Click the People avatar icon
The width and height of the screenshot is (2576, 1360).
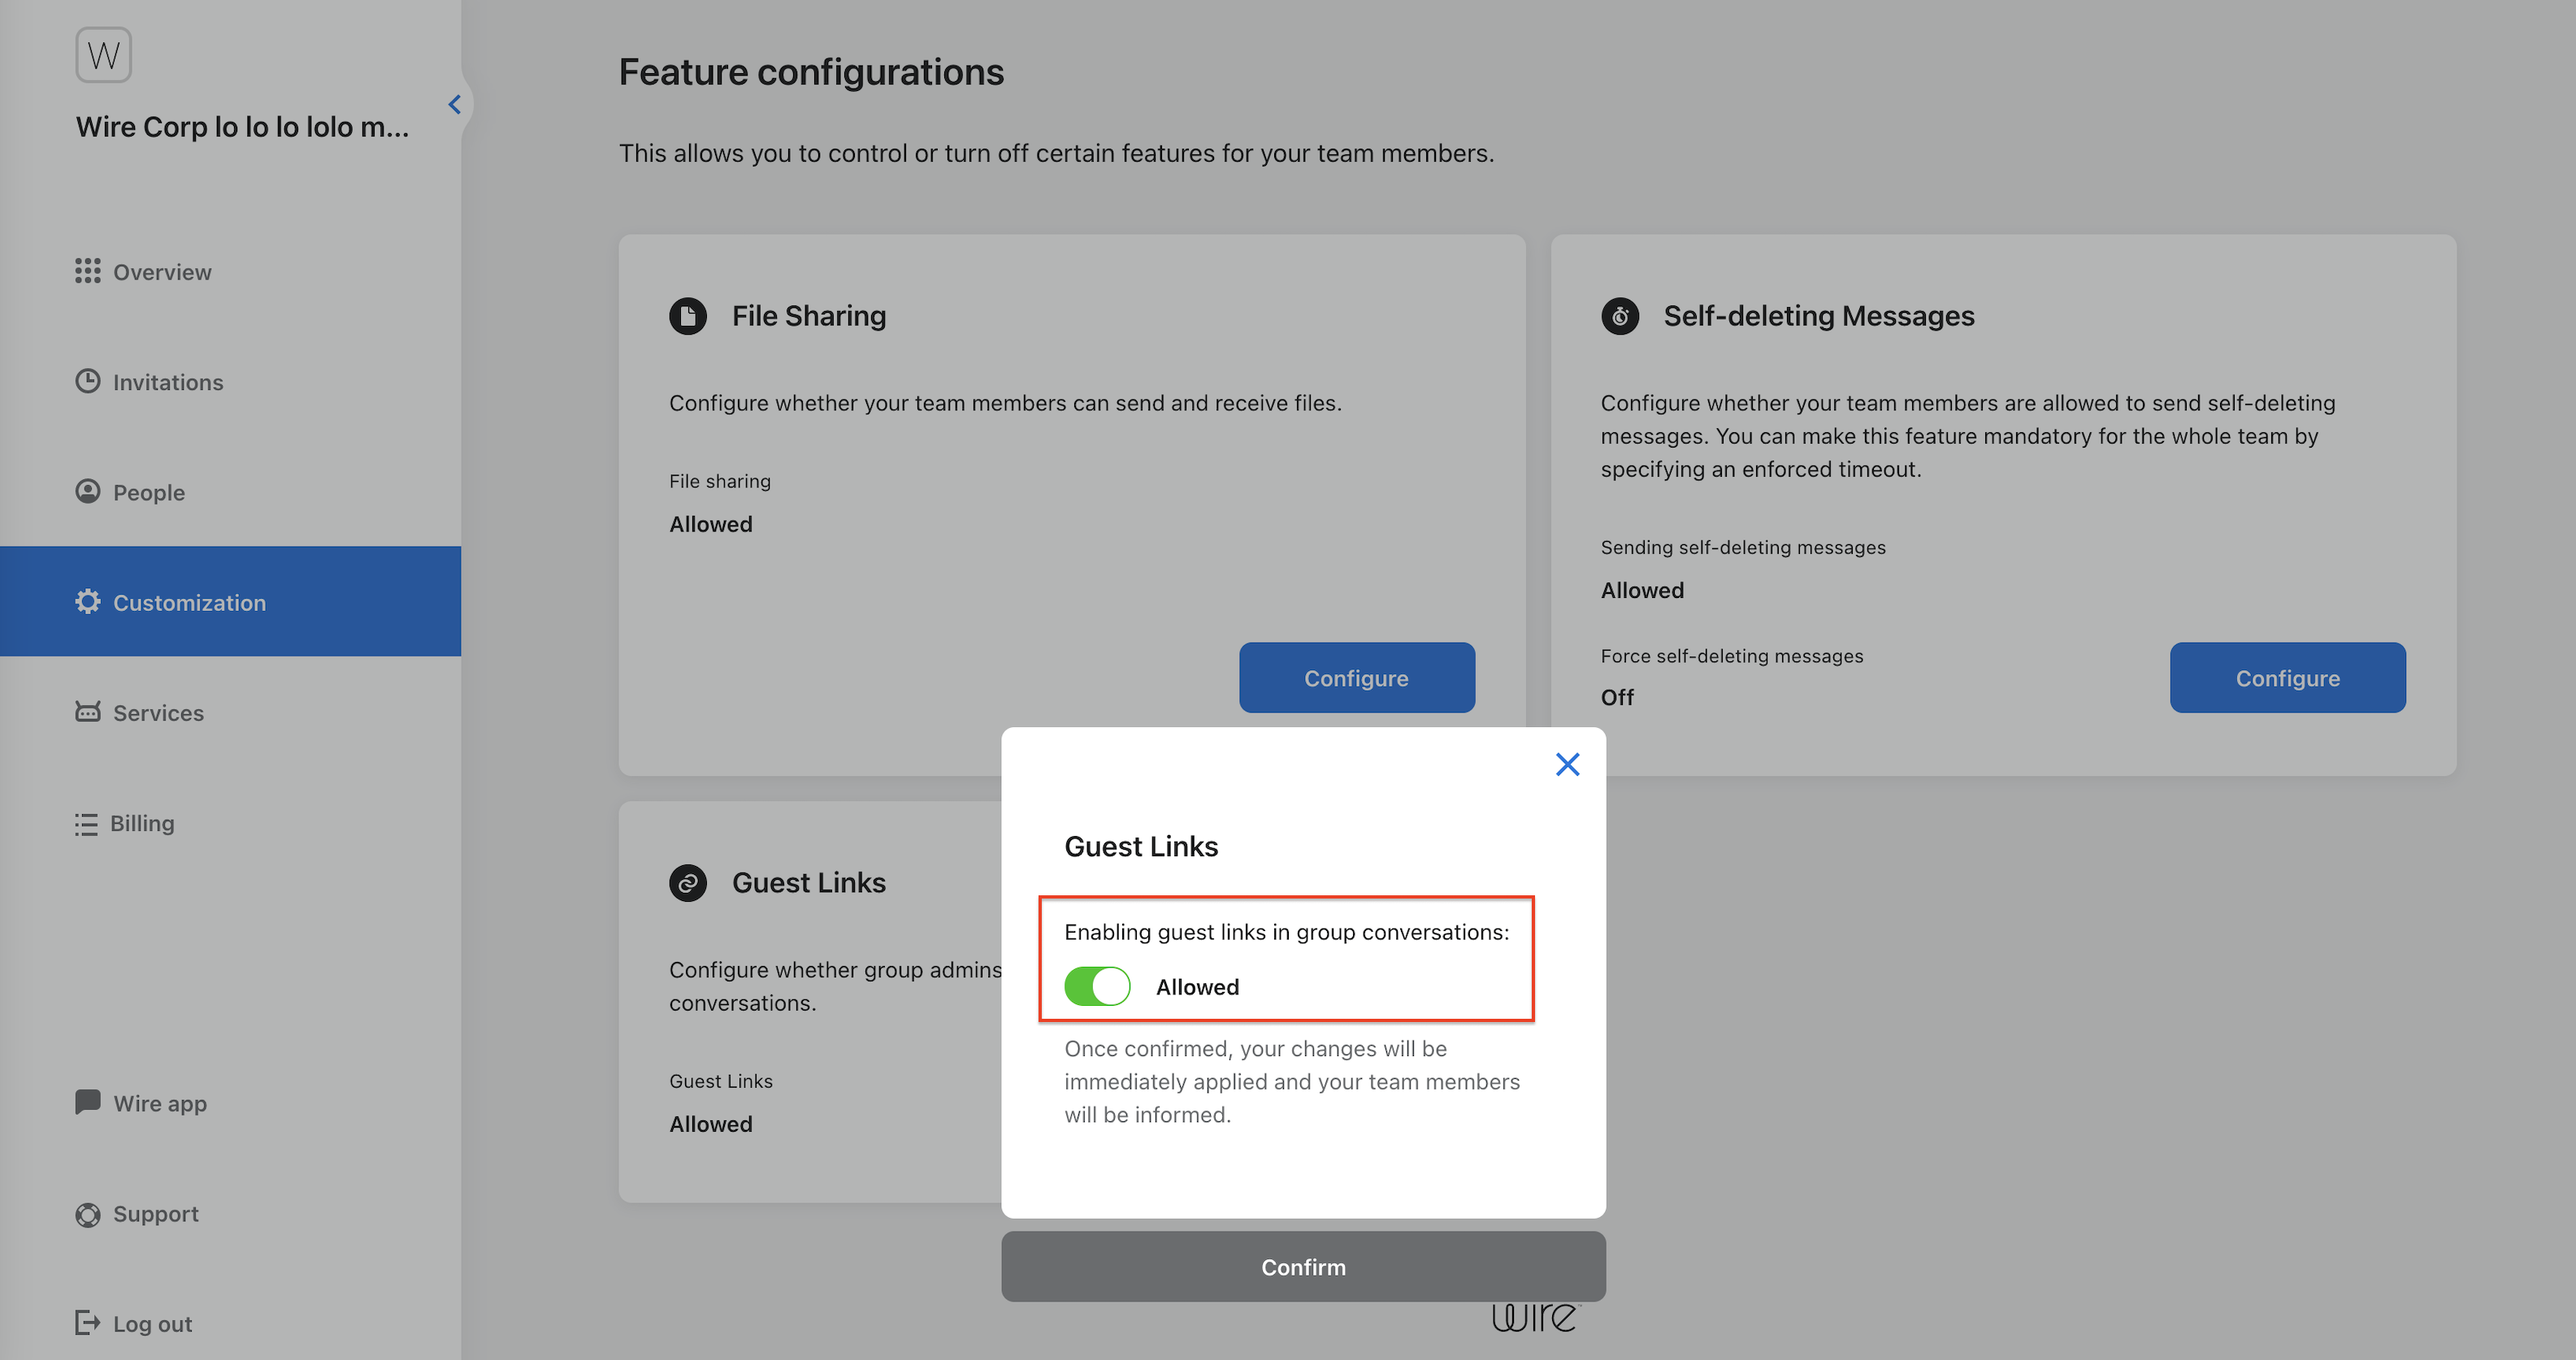point(87,491)
